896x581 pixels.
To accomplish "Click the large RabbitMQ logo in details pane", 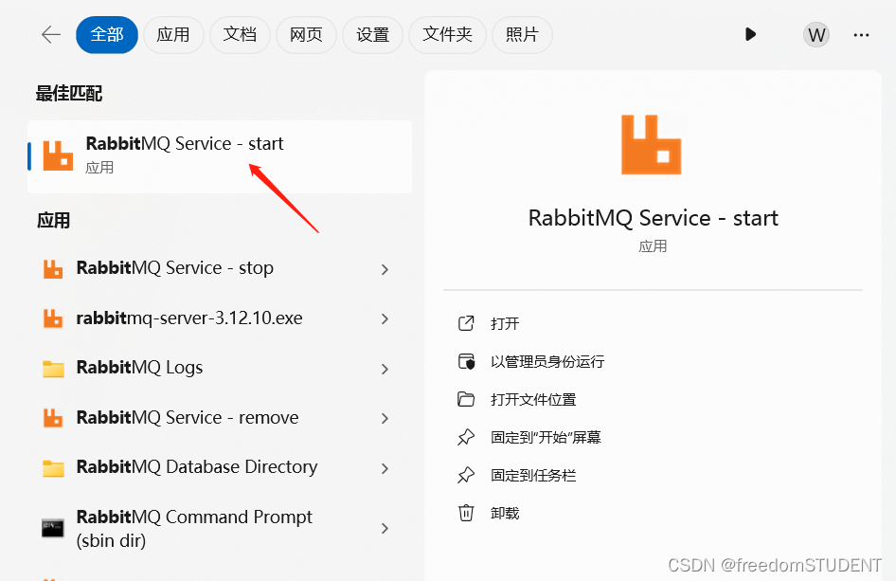I will point(652,144).
